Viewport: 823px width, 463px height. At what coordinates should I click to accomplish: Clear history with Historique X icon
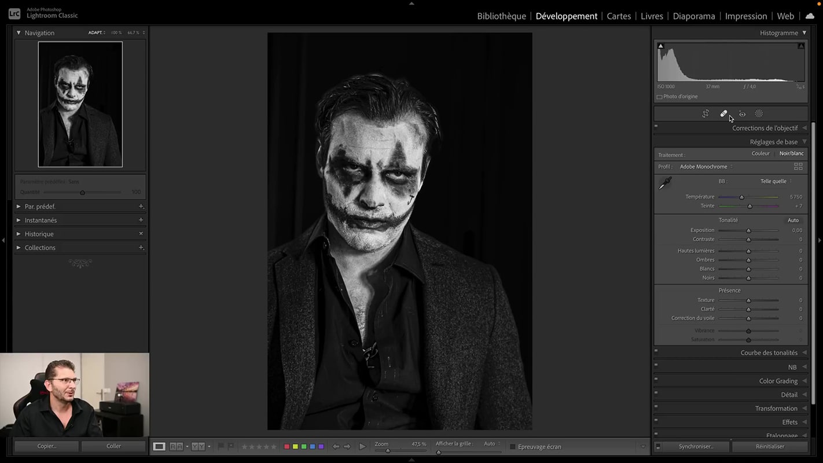point(141,234)
